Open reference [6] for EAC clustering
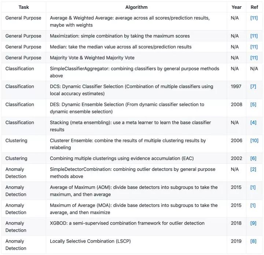The width and height of the screenshot is (264, 255). [x=253, y=158]
